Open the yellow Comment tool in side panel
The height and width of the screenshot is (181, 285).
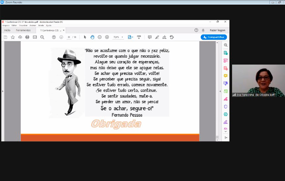tap(225, 75)
